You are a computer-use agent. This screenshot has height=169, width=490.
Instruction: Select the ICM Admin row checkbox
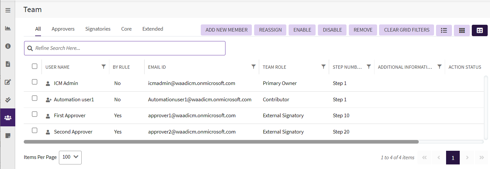[34, 82]
